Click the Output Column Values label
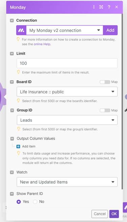The image size is (127, 222). [x=36, y=139]
